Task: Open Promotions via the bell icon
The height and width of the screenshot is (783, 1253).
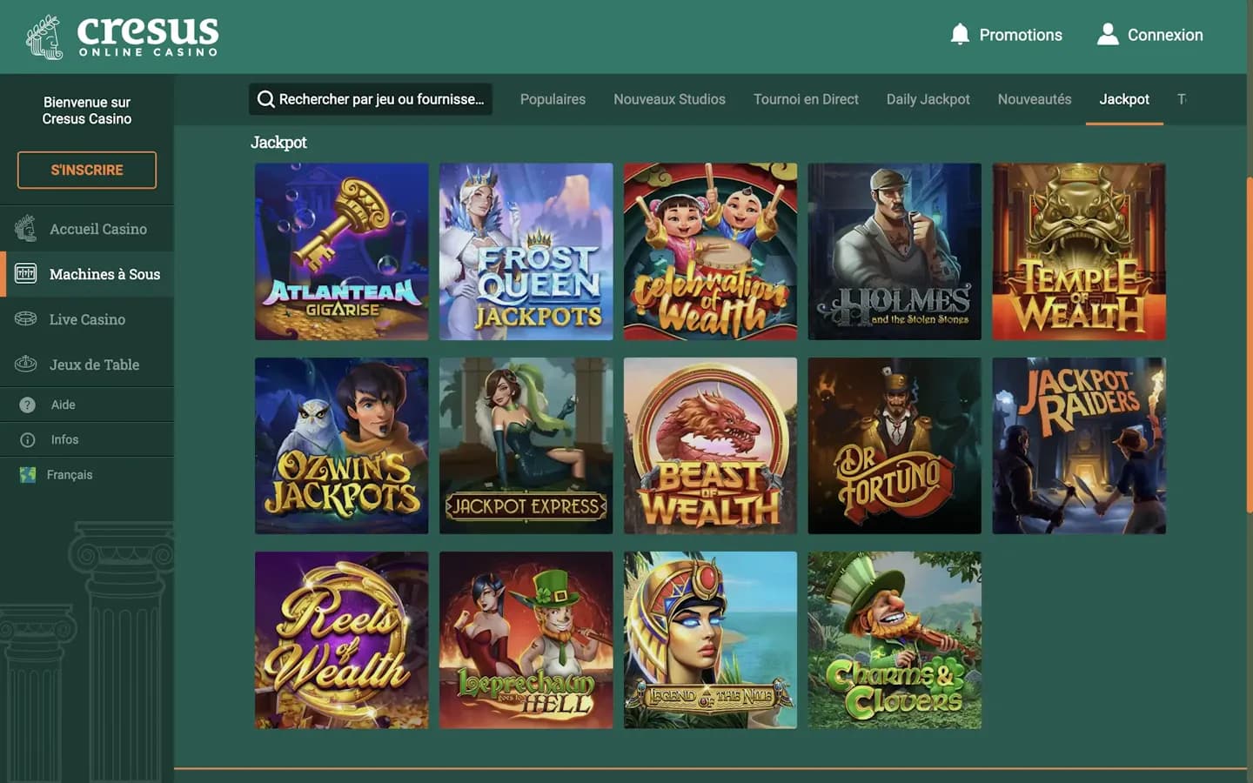Action: coord(961,34)
